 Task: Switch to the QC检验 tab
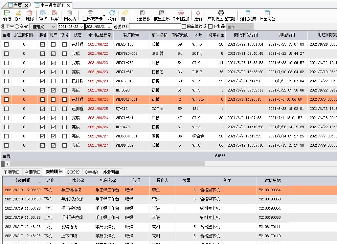coord(73,172)
